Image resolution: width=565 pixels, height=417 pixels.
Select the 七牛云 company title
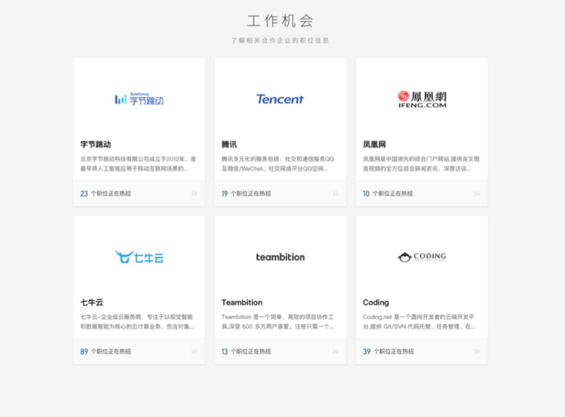pyautogui.click(x=92, y=303)
